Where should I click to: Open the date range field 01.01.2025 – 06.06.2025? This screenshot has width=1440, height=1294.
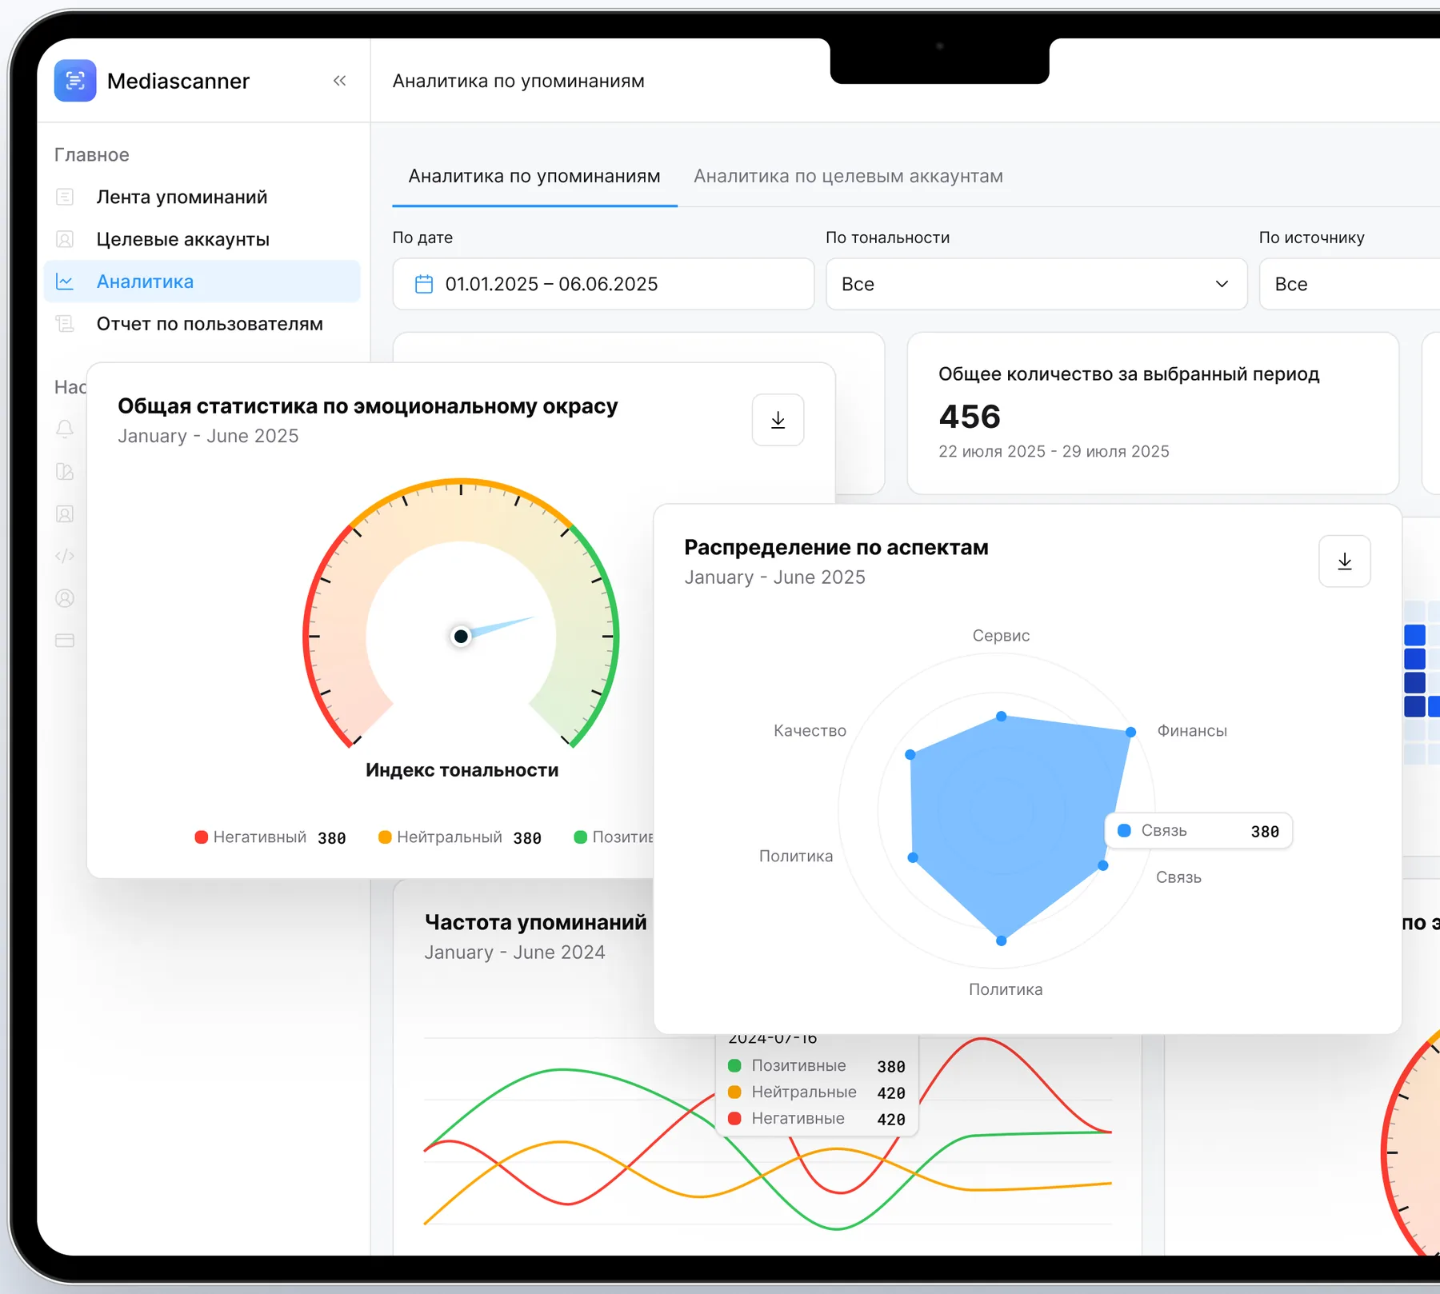[x=603, y=284]
